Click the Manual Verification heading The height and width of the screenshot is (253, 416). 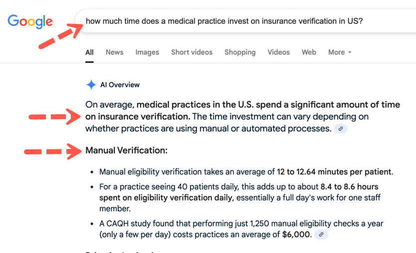pyautogui.click(x=127, y=150)
